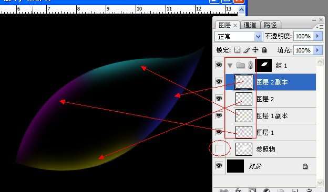The height and width of the screenshot is (192, 328).
Task: Switch to the 通道 tab
Action: point(250,25)
